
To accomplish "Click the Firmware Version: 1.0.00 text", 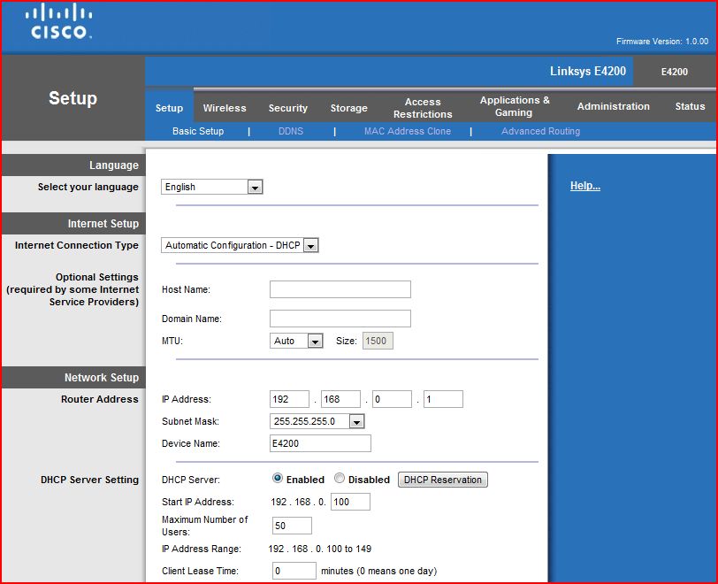I will click(662, 42).
